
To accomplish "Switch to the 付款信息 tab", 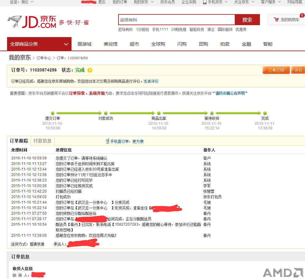I will (x=43, y=141).
